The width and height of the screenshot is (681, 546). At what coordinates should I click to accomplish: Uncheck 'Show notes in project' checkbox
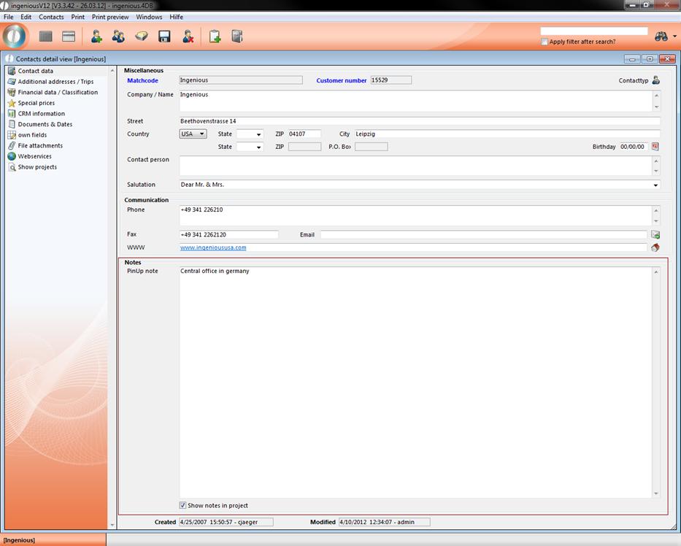point(182,505)
